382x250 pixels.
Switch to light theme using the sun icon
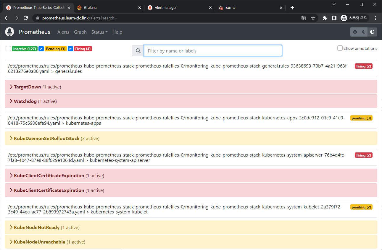tap(355, 32)
